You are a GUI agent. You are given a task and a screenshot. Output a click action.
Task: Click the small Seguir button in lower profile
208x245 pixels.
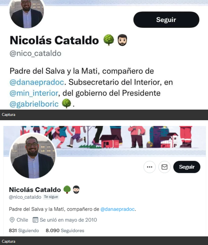[187, 167]
